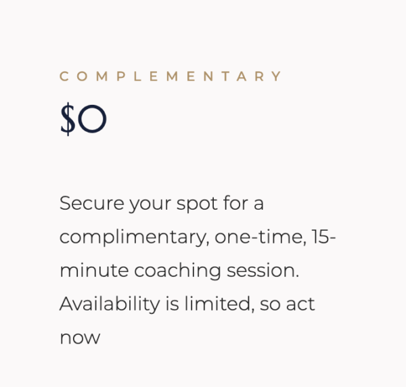This screenshot has height=387, width=406.
Task: Click the dollar sign in the price
Action: [67, 120]
